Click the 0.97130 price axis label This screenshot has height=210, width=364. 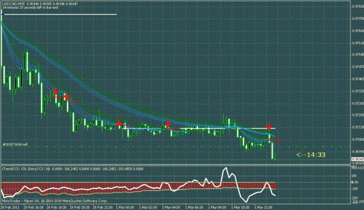[358, 127]
